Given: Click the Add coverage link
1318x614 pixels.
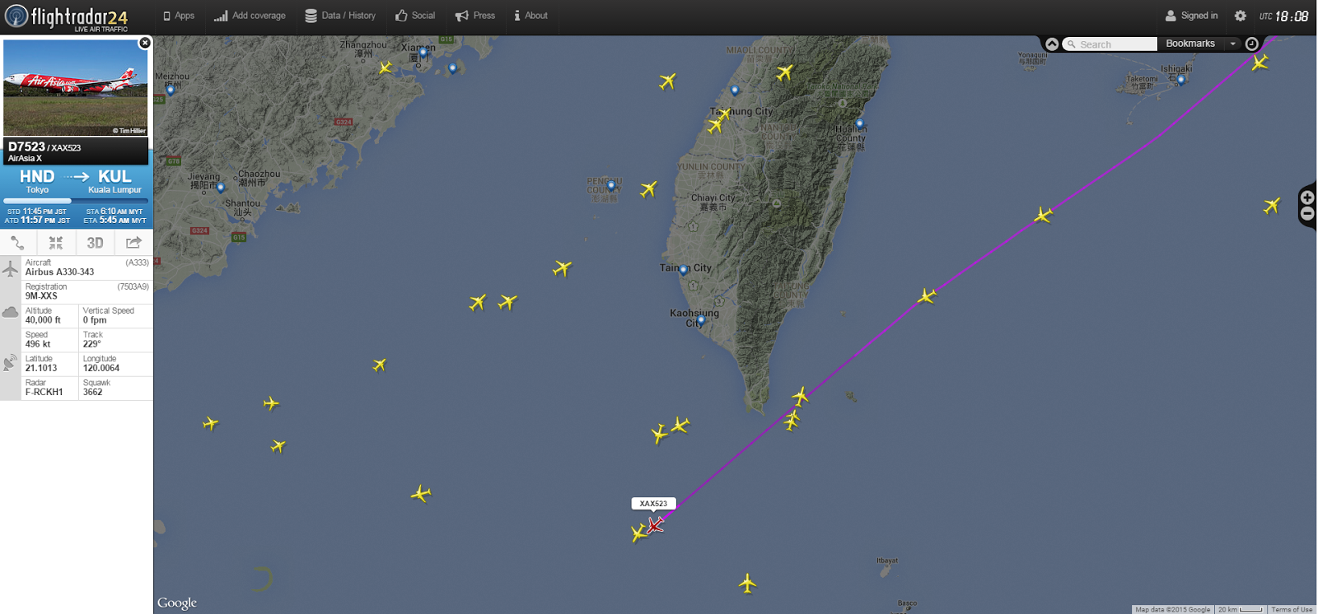Looking at the screenshot, I should [250, 16].
